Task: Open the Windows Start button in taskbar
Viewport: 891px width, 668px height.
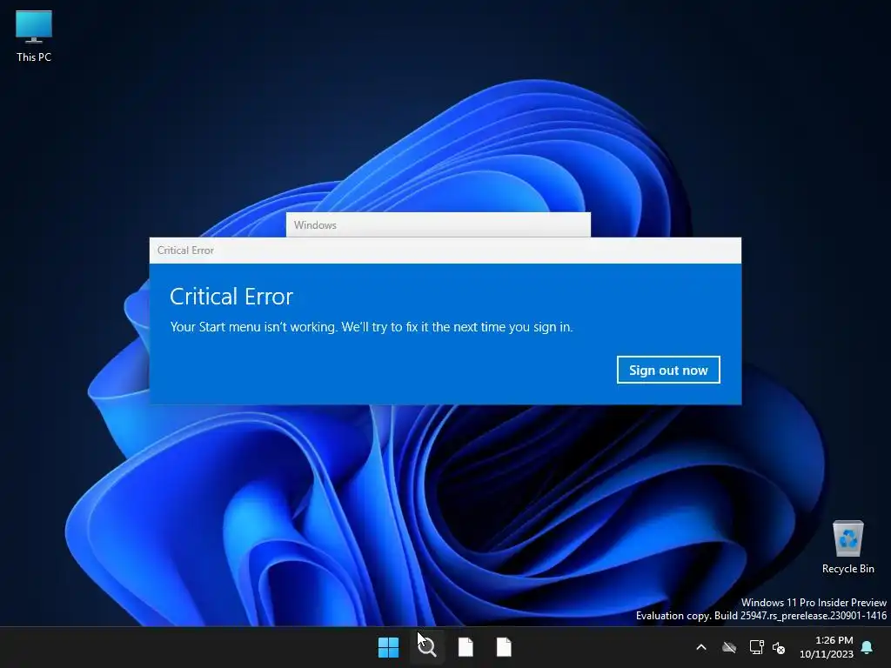Action: coord(389,647)
